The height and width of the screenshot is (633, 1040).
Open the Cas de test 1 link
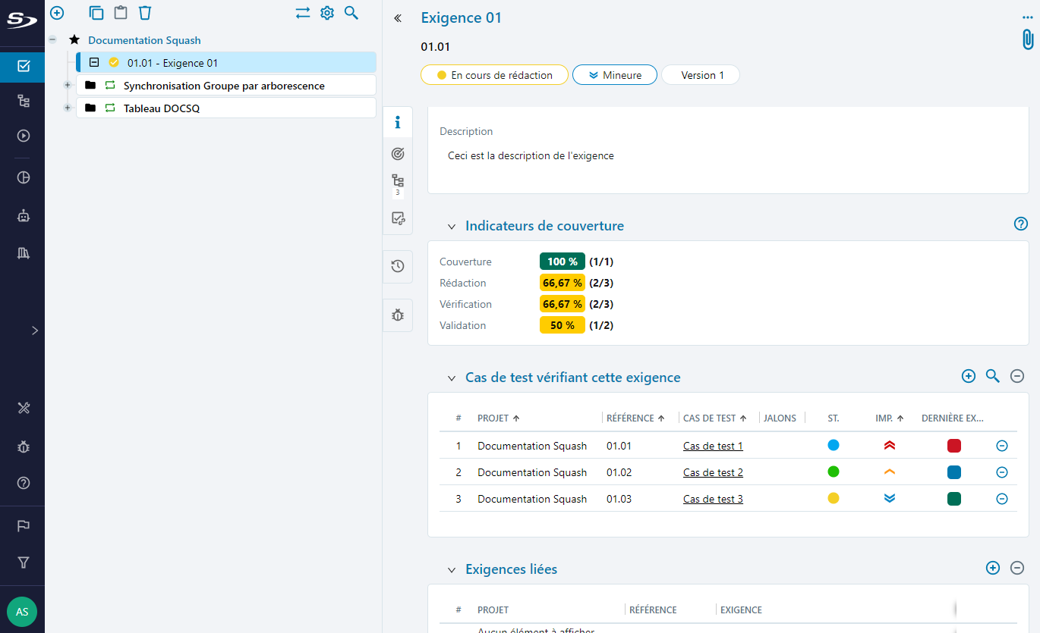(713, 446)
